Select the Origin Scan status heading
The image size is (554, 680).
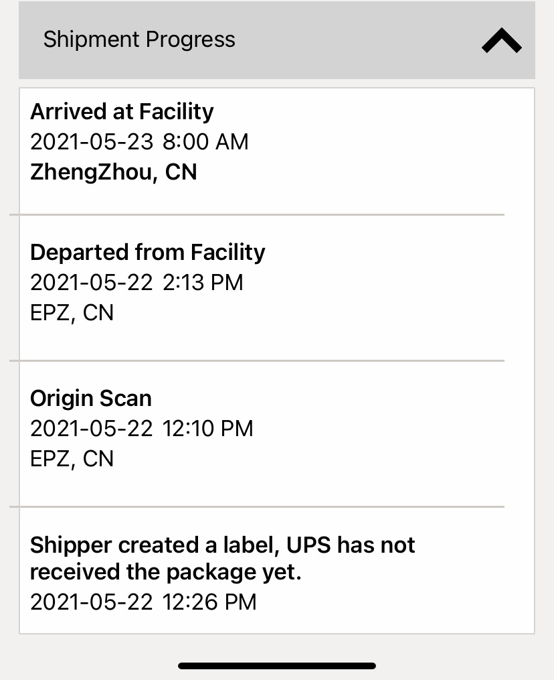click(91, 398)
